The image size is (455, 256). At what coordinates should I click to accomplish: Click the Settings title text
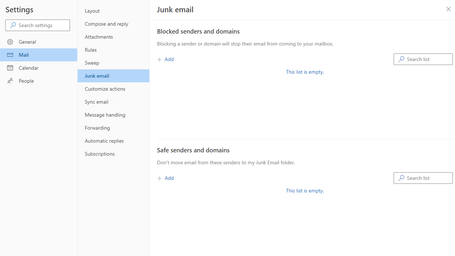click(19, 10)
